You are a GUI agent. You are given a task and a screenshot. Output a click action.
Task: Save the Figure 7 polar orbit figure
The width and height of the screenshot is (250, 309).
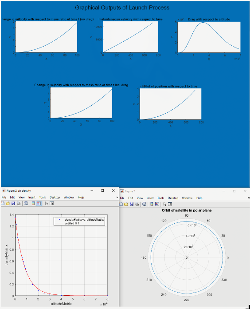(132, 204)
